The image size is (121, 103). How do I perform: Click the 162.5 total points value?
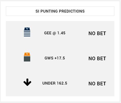coord(62,83)
